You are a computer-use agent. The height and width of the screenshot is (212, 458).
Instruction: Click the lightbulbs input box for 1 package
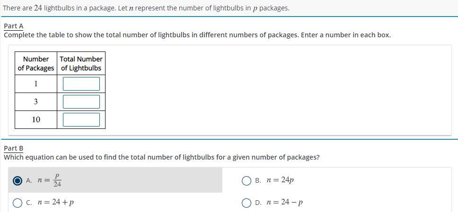(x=81, y=84)
